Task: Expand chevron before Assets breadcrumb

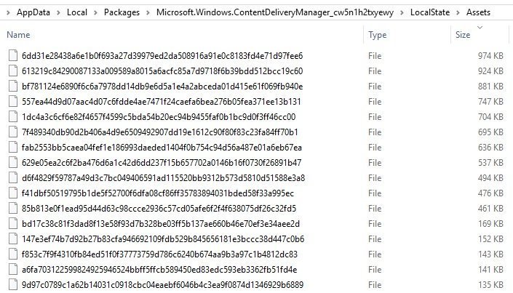Action: tap(458, 13)
